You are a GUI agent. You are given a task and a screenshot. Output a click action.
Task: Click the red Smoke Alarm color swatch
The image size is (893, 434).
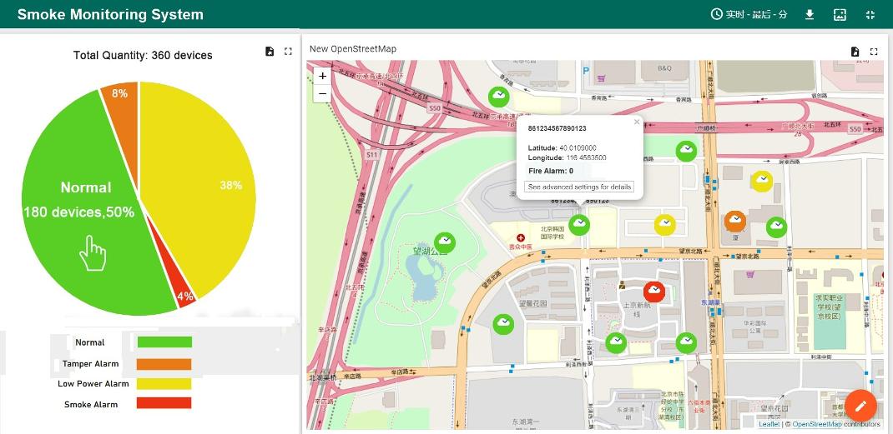(164, 403)
